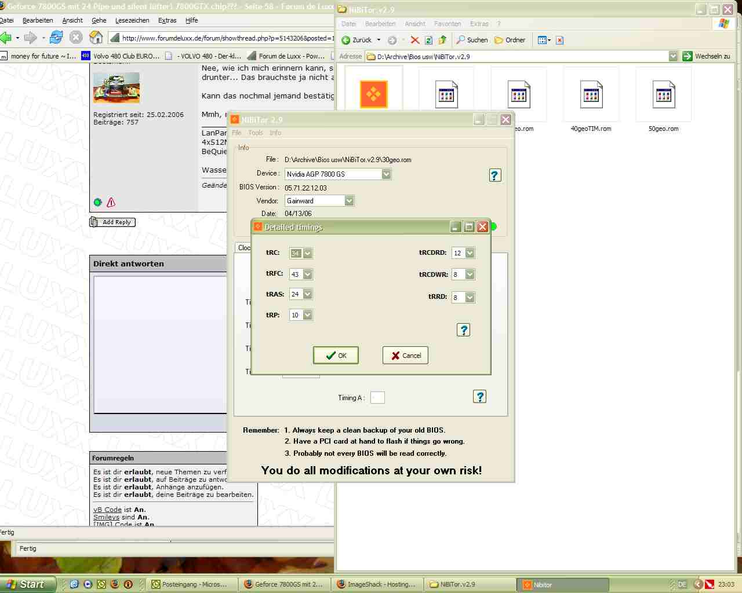This screenshot has width=742, height=593.
Task: Click red X document icon in Explorer toolbar
Action: coord(559,40)
